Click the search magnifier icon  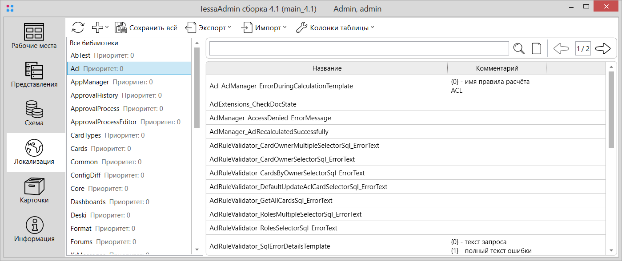[519, 48]
